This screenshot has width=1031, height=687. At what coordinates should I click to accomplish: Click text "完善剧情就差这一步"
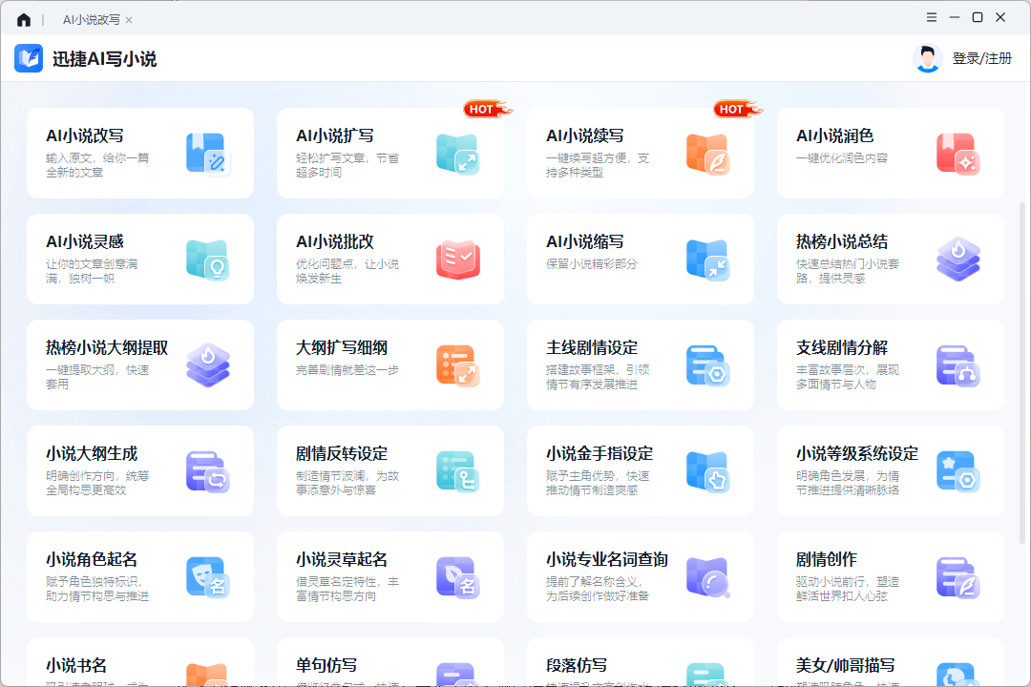click(x=347, y=369)
